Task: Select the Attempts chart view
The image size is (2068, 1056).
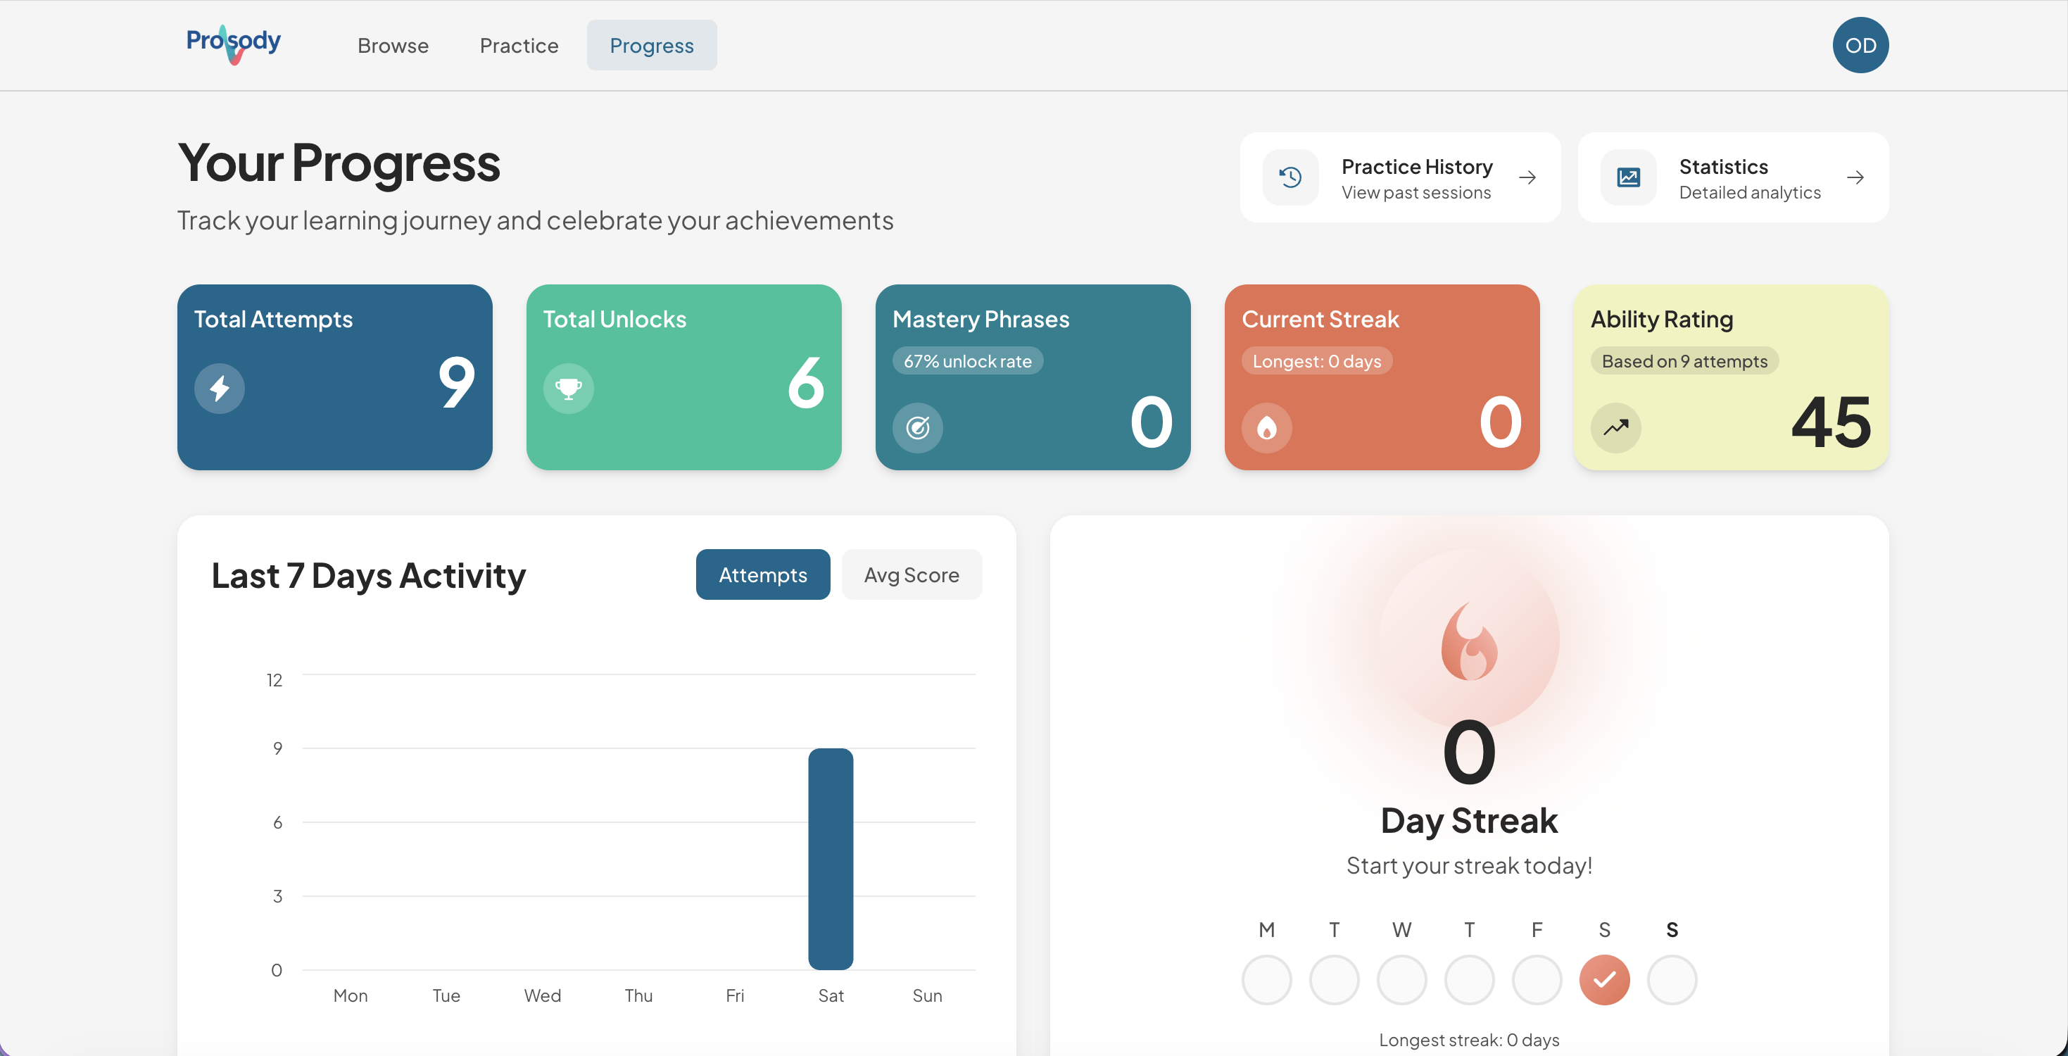Action: [x=763, y=575]
